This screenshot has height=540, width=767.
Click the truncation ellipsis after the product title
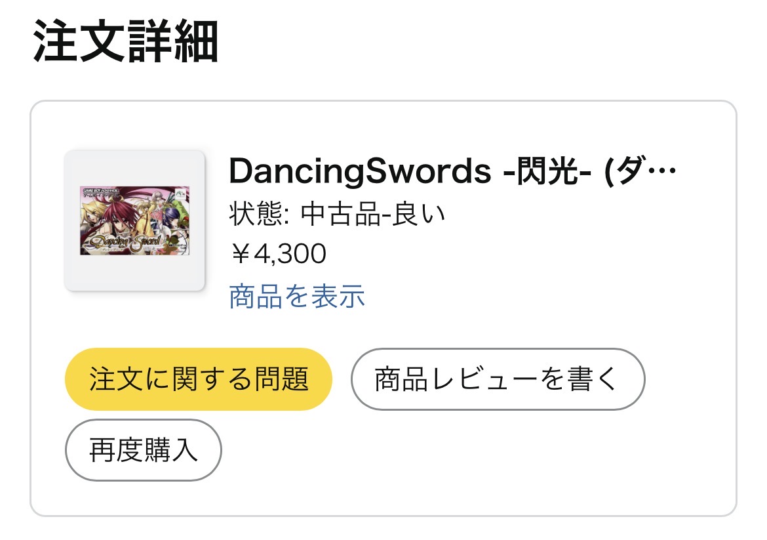[663, 172]
